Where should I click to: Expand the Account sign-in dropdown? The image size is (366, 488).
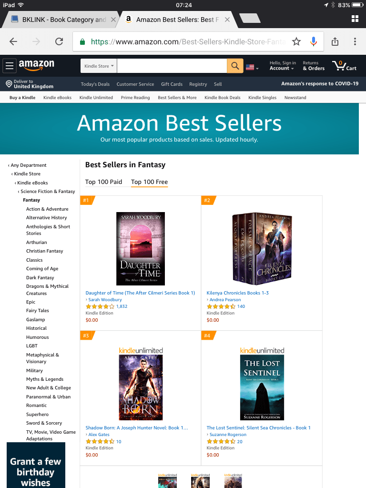[282, 66]
